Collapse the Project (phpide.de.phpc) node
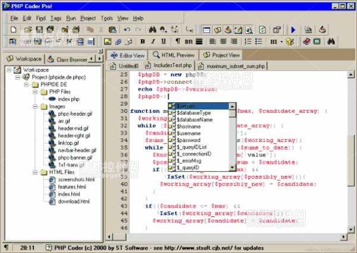This screenshot has height=253, width=357. pos(17,77)
